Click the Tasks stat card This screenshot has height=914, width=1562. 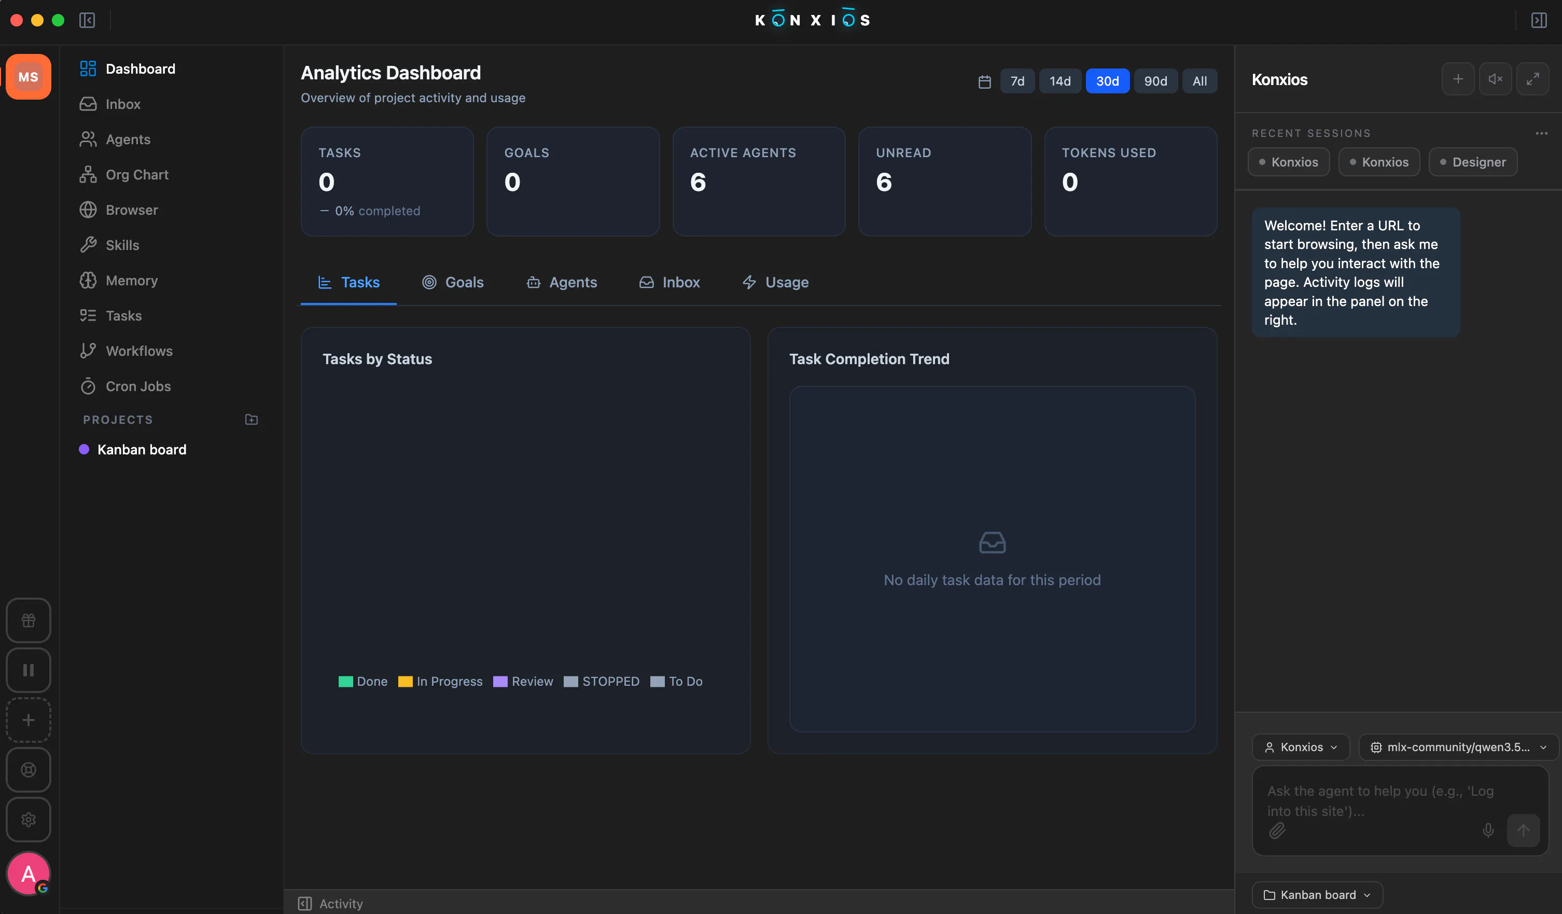[x=387, y=181]
